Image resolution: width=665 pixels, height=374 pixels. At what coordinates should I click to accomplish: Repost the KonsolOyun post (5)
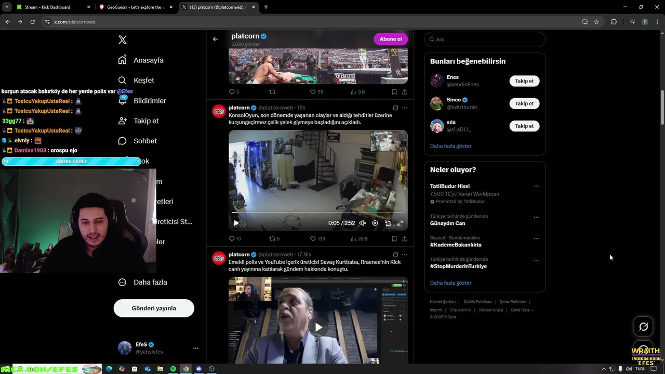click(x=274, y=239)
